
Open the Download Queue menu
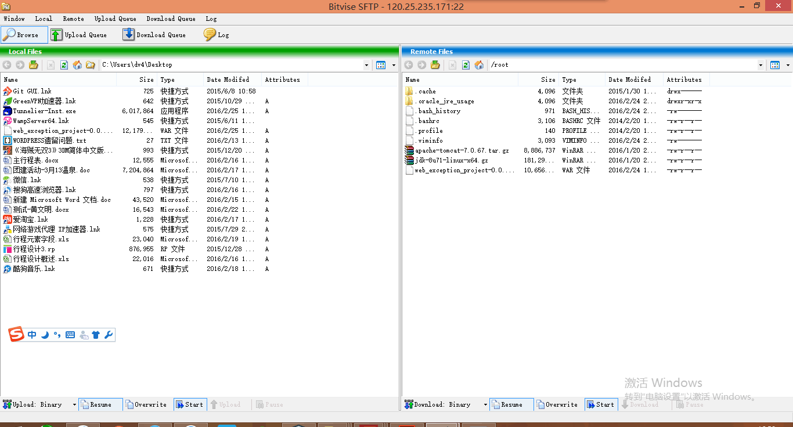tap(171, 19)
